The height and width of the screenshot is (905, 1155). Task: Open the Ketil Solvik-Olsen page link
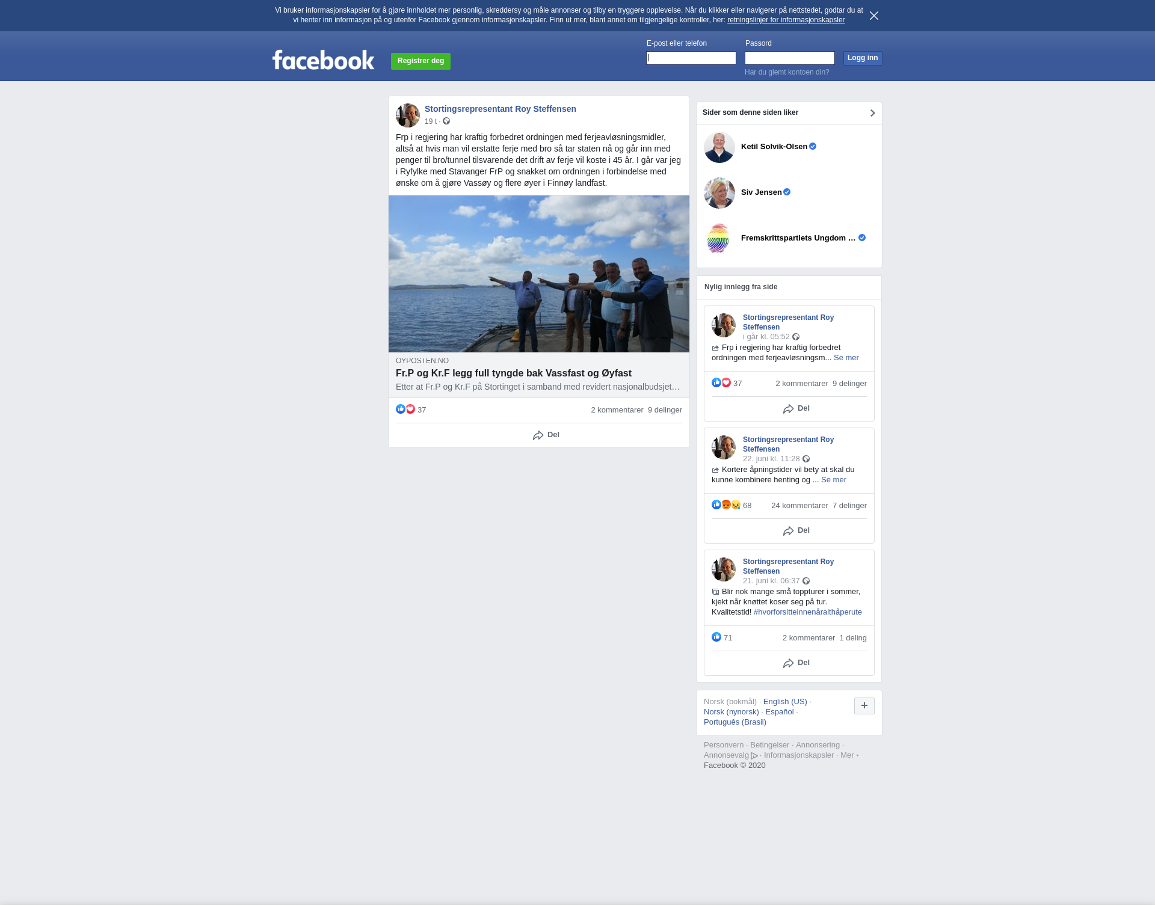(x=774, y=147)
